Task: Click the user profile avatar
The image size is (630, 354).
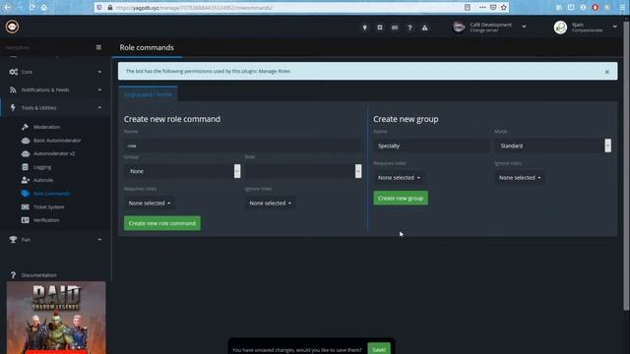Action: point(560,28)
